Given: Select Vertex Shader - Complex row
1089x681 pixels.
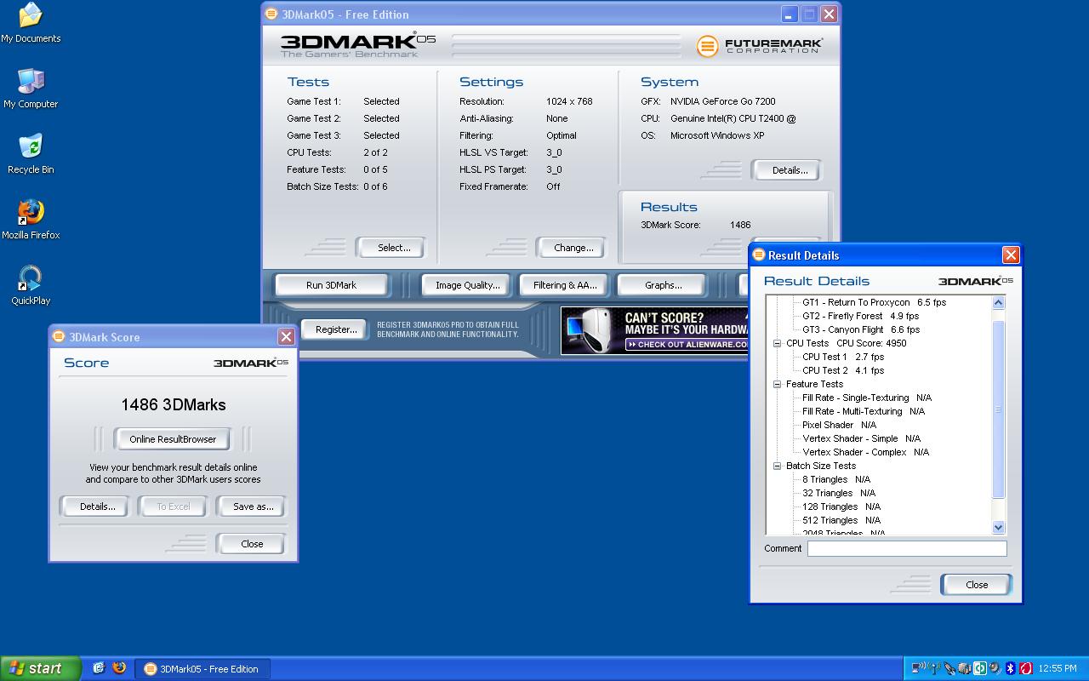Looking at the screenshot, I should pos(865,452).
